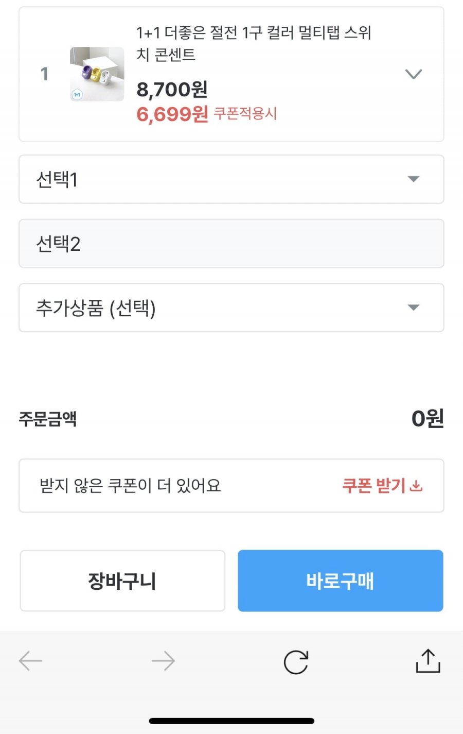
Task: Tap the 8,700원 original price
Action: coord(172,90)
